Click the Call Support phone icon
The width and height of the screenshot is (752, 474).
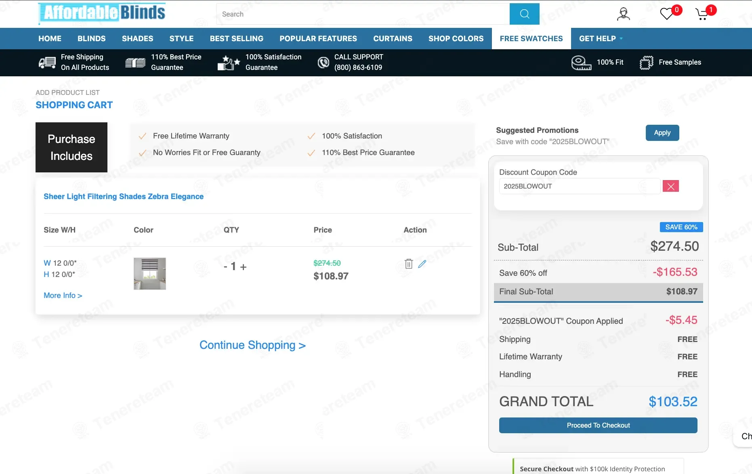pos(323,63)
